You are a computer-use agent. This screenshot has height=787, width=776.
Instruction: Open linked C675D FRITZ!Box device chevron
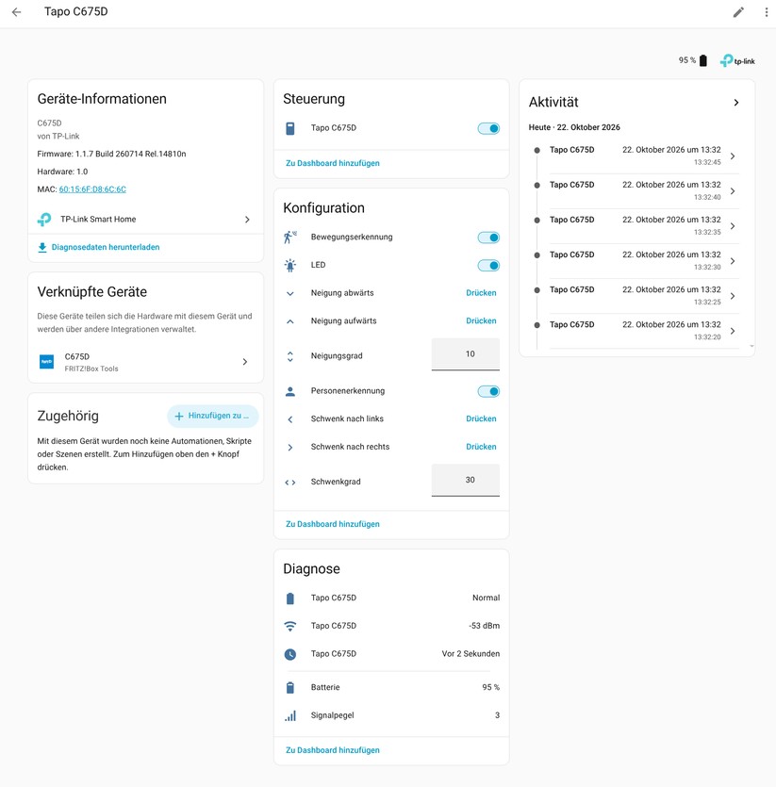click(x=245, y=362)
